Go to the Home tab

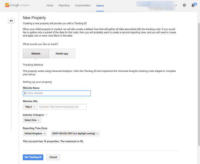click(50, 5)
